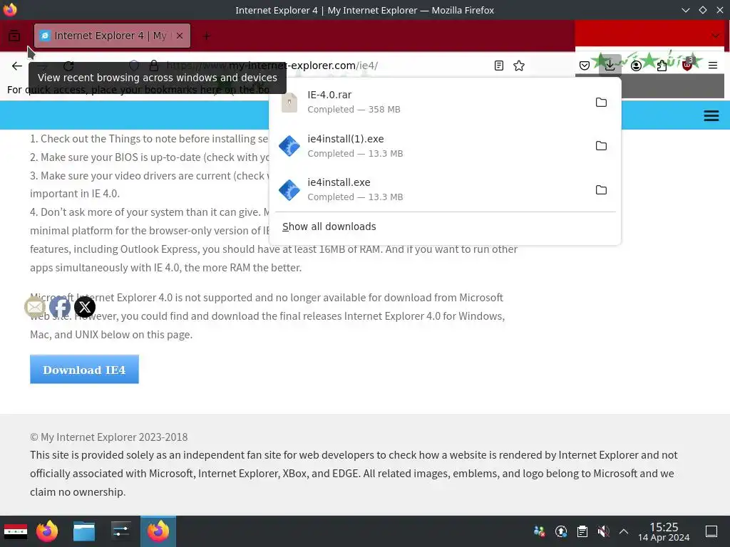Image resolution: width=730 pixels, height=547 pixels.
Task: Reload the current page
Action: 68,66
